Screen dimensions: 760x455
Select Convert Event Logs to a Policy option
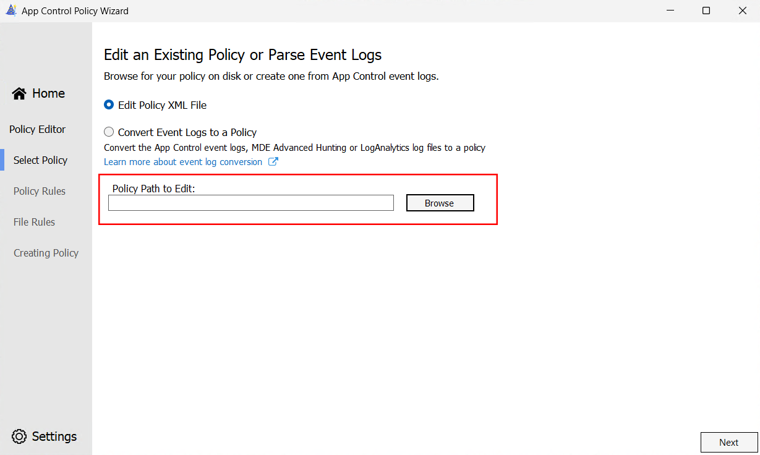pyautogui.click(x=109, y=132)
